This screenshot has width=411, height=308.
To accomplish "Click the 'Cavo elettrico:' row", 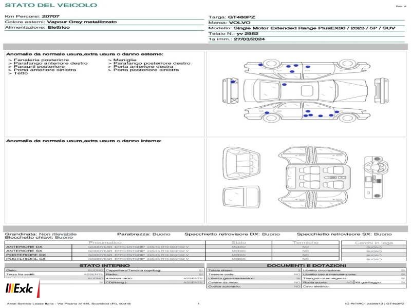I will (x=354, y=286).
